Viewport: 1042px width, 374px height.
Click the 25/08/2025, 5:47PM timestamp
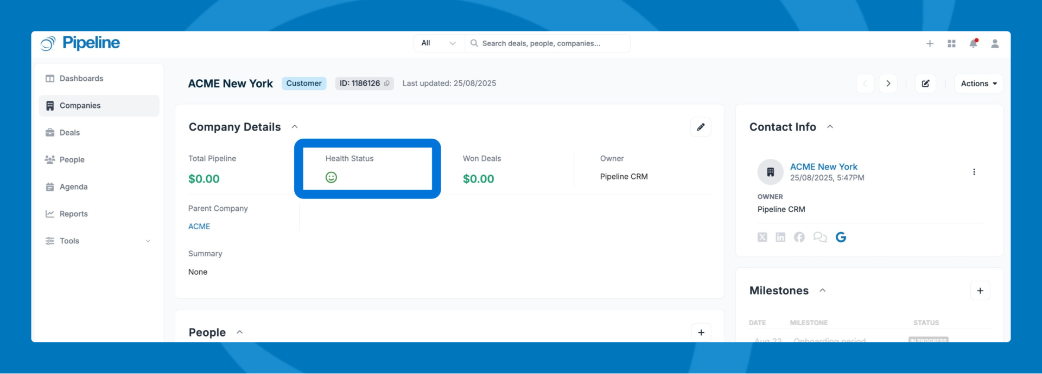click(827, 178)
